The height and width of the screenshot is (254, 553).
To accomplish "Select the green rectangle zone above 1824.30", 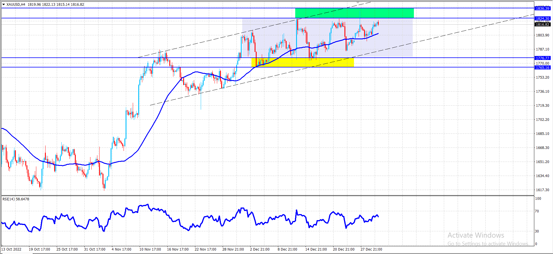I will coord(354,13).
